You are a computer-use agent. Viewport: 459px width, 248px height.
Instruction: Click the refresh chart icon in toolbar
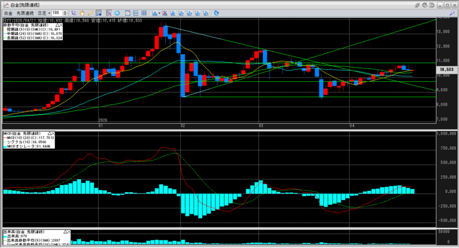[217, 13]
